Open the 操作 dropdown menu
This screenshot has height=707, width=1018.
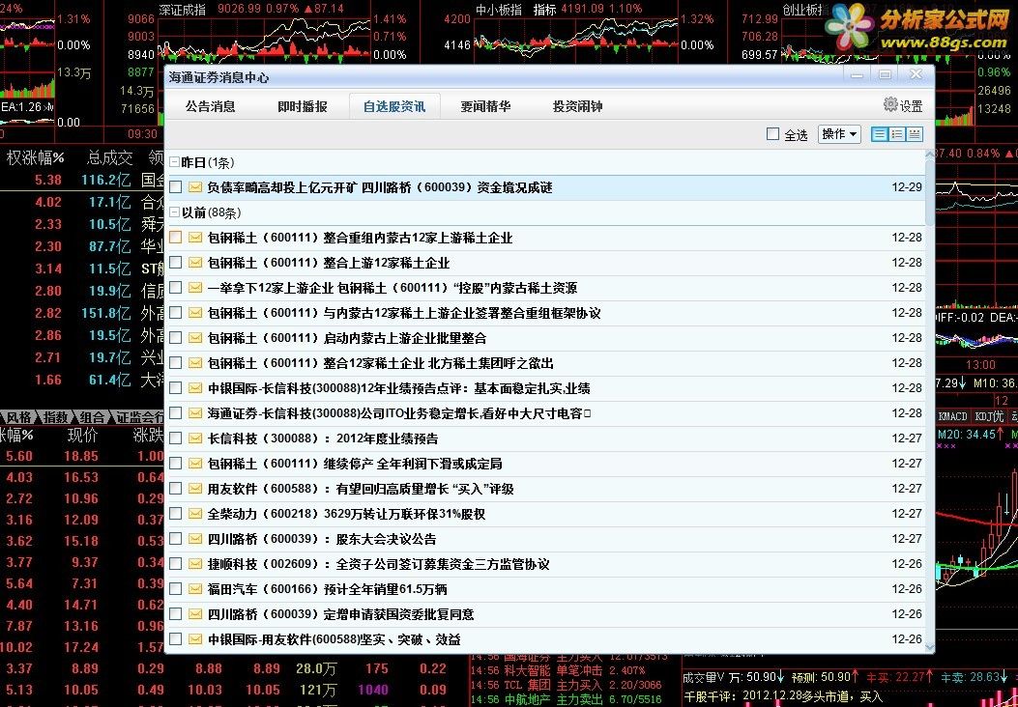pos(839,134)
